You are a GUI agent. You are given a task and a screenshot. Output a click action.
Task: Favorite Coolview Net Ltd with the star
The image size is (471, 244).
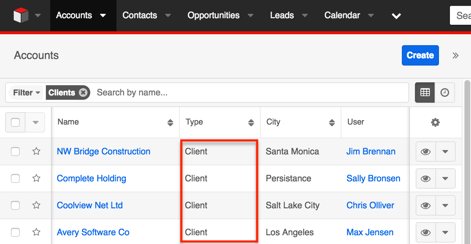point(36,205)
